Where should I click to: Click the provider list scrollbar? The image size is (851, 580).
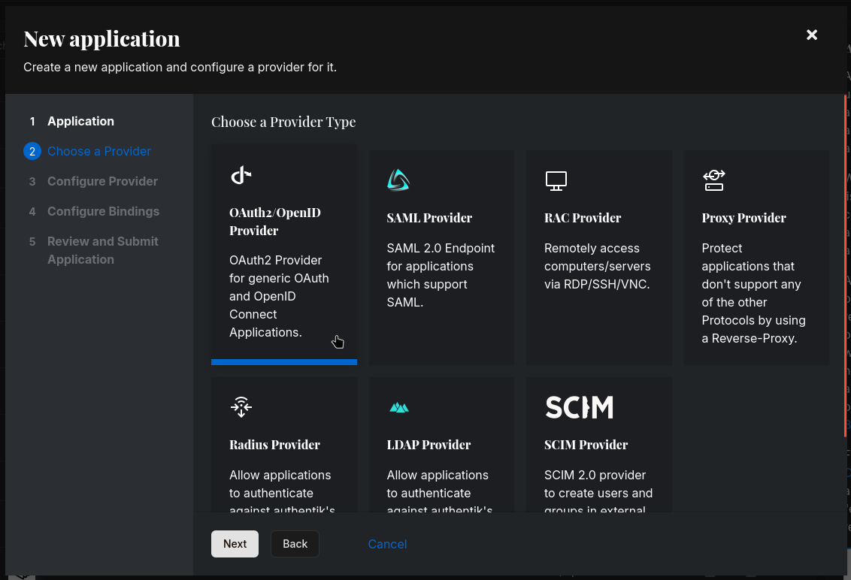point(845,263)
